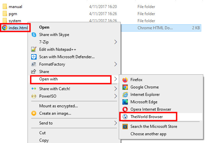Click Choose another app
The height and width of the screenshot is (143, 211).
point(148,134)
